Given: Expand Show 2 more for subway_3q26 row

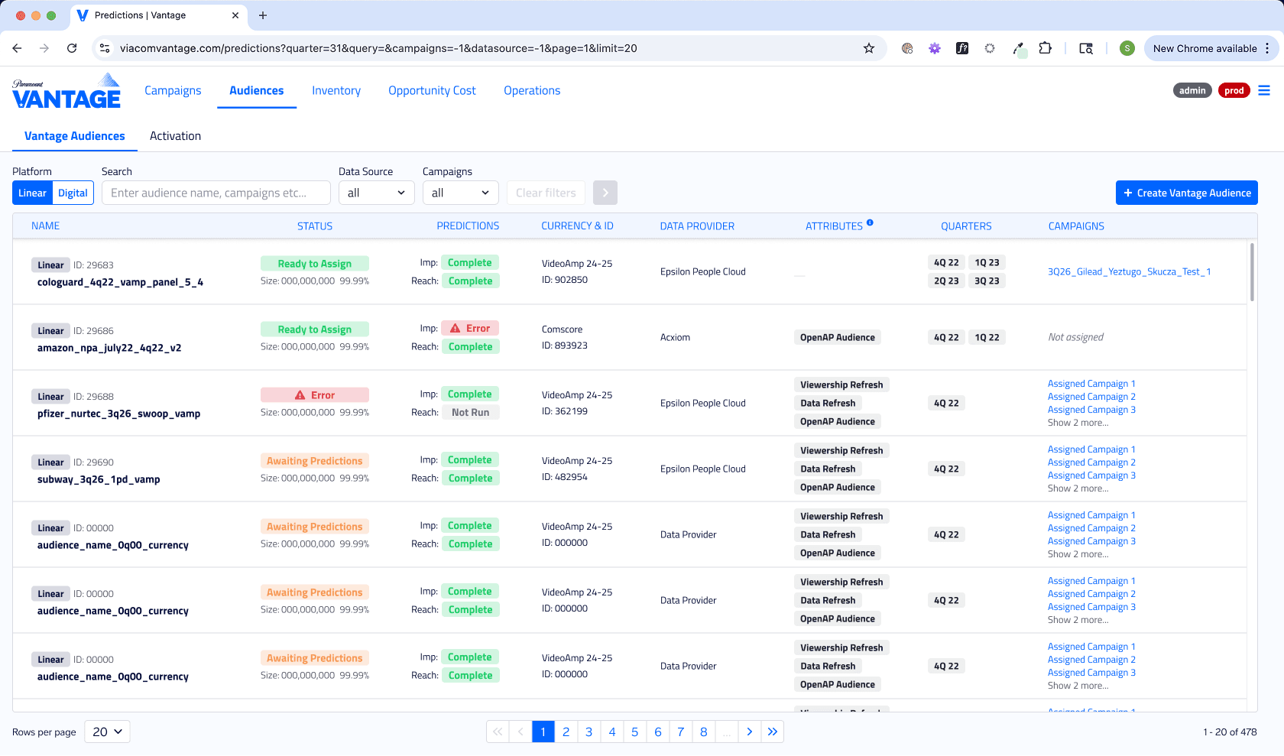Looking at the screenshot, I should tap(1078, 488).
